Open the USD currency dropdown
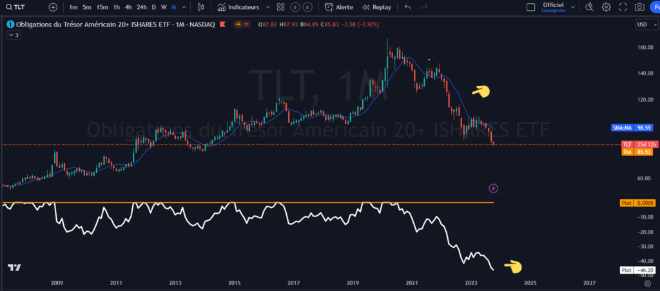The image size is (660, 291). pyautogui.click(x=646, y=25)
